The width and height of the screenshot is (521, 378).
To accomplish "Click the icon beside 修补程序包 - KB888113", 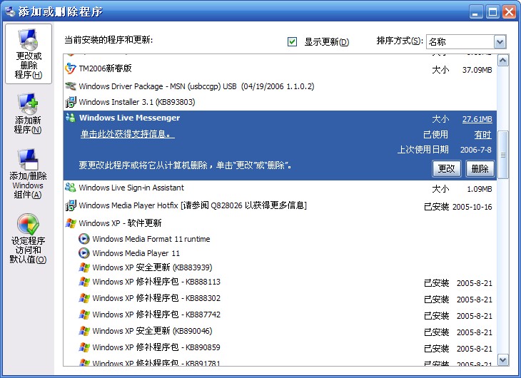I will 84,282.
